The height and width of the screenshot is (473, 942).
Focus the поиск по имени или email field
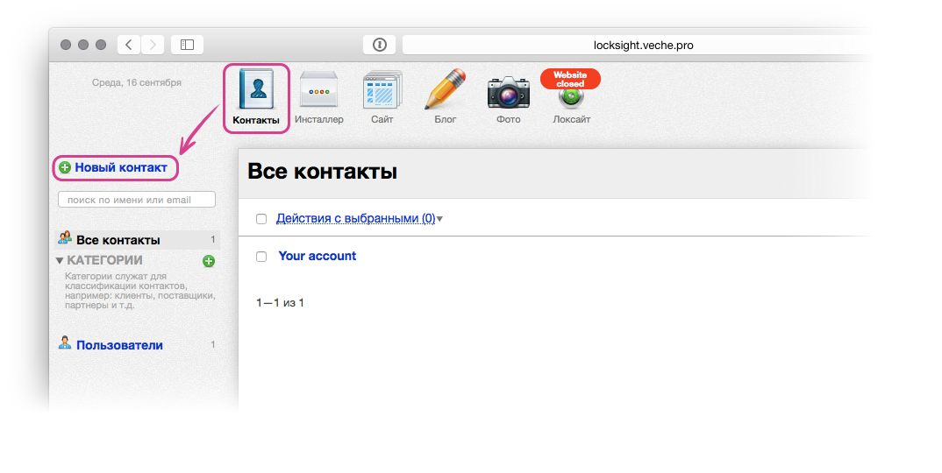coord(136,200)
